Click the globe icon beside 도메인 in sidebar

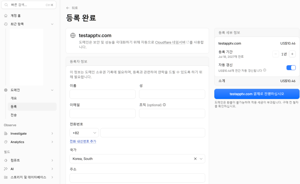pyautogui.click(x=6, y=90)
